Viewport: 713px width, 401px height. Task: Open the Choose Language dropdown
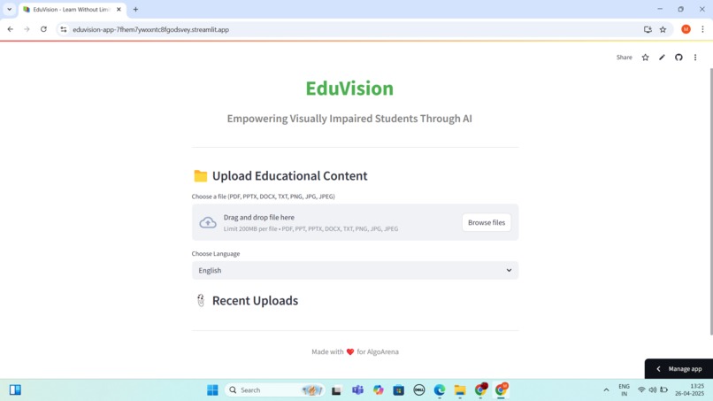355,270
